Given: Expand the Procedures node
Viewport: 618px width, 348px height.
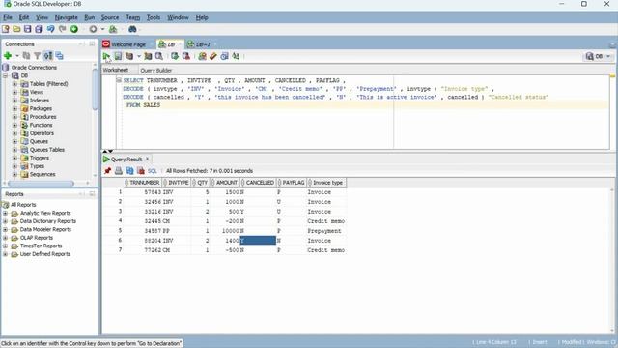Looking at the screenshot, I should [14, 117].
